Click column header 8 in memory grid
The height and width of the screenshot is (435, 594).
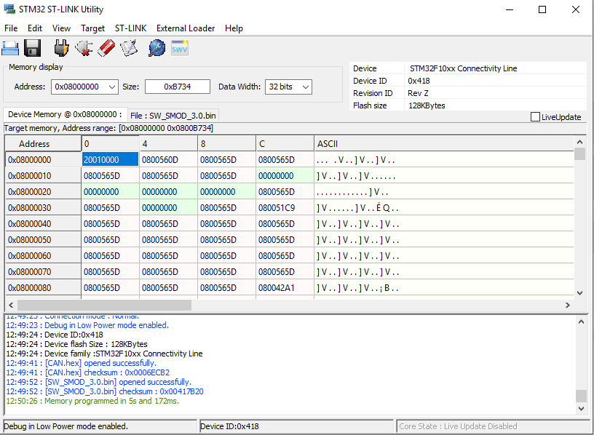pyautogui.click(x=226, y=144)
